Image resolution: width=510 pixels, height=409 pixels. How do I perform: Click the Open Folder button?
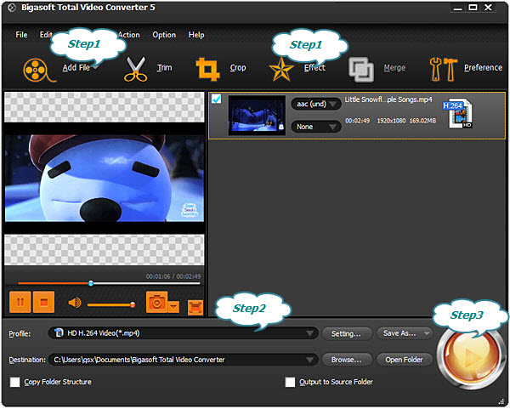pyautogui.click(x=405, y=360)
